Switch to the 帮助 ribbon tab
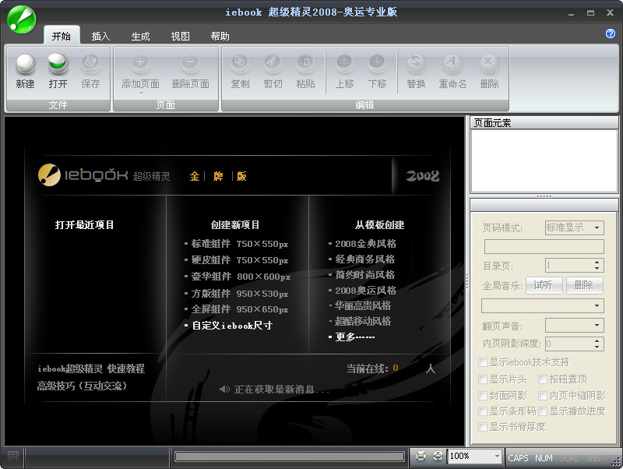623x469 pixels. pos(220,36)
